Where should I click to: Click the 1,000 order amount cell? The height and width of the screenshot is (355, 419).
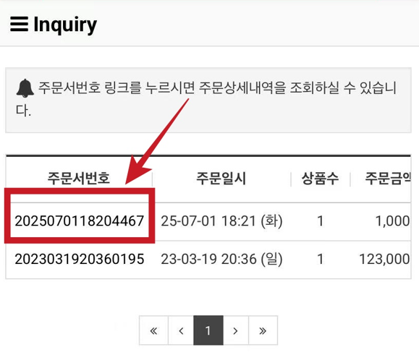coord(392,221)
